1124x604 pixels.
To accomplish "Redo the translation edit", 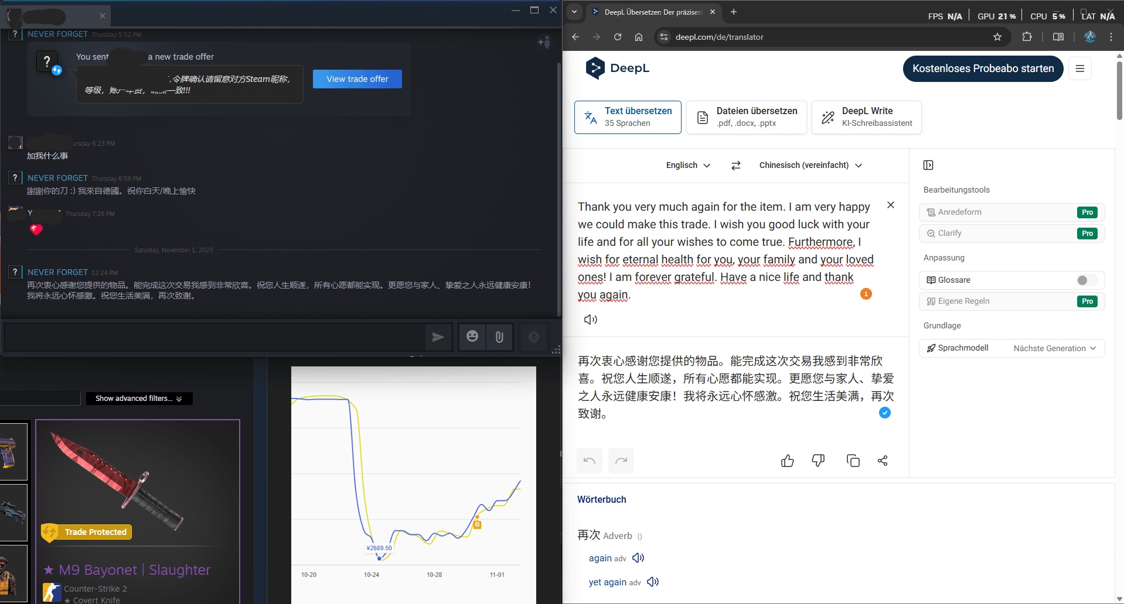I will (621, 461).
